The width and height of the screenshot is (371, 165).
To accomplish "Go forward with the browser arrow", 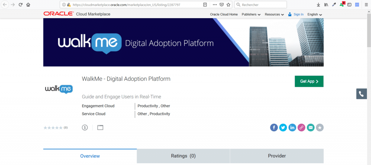I will pos(13,4).
